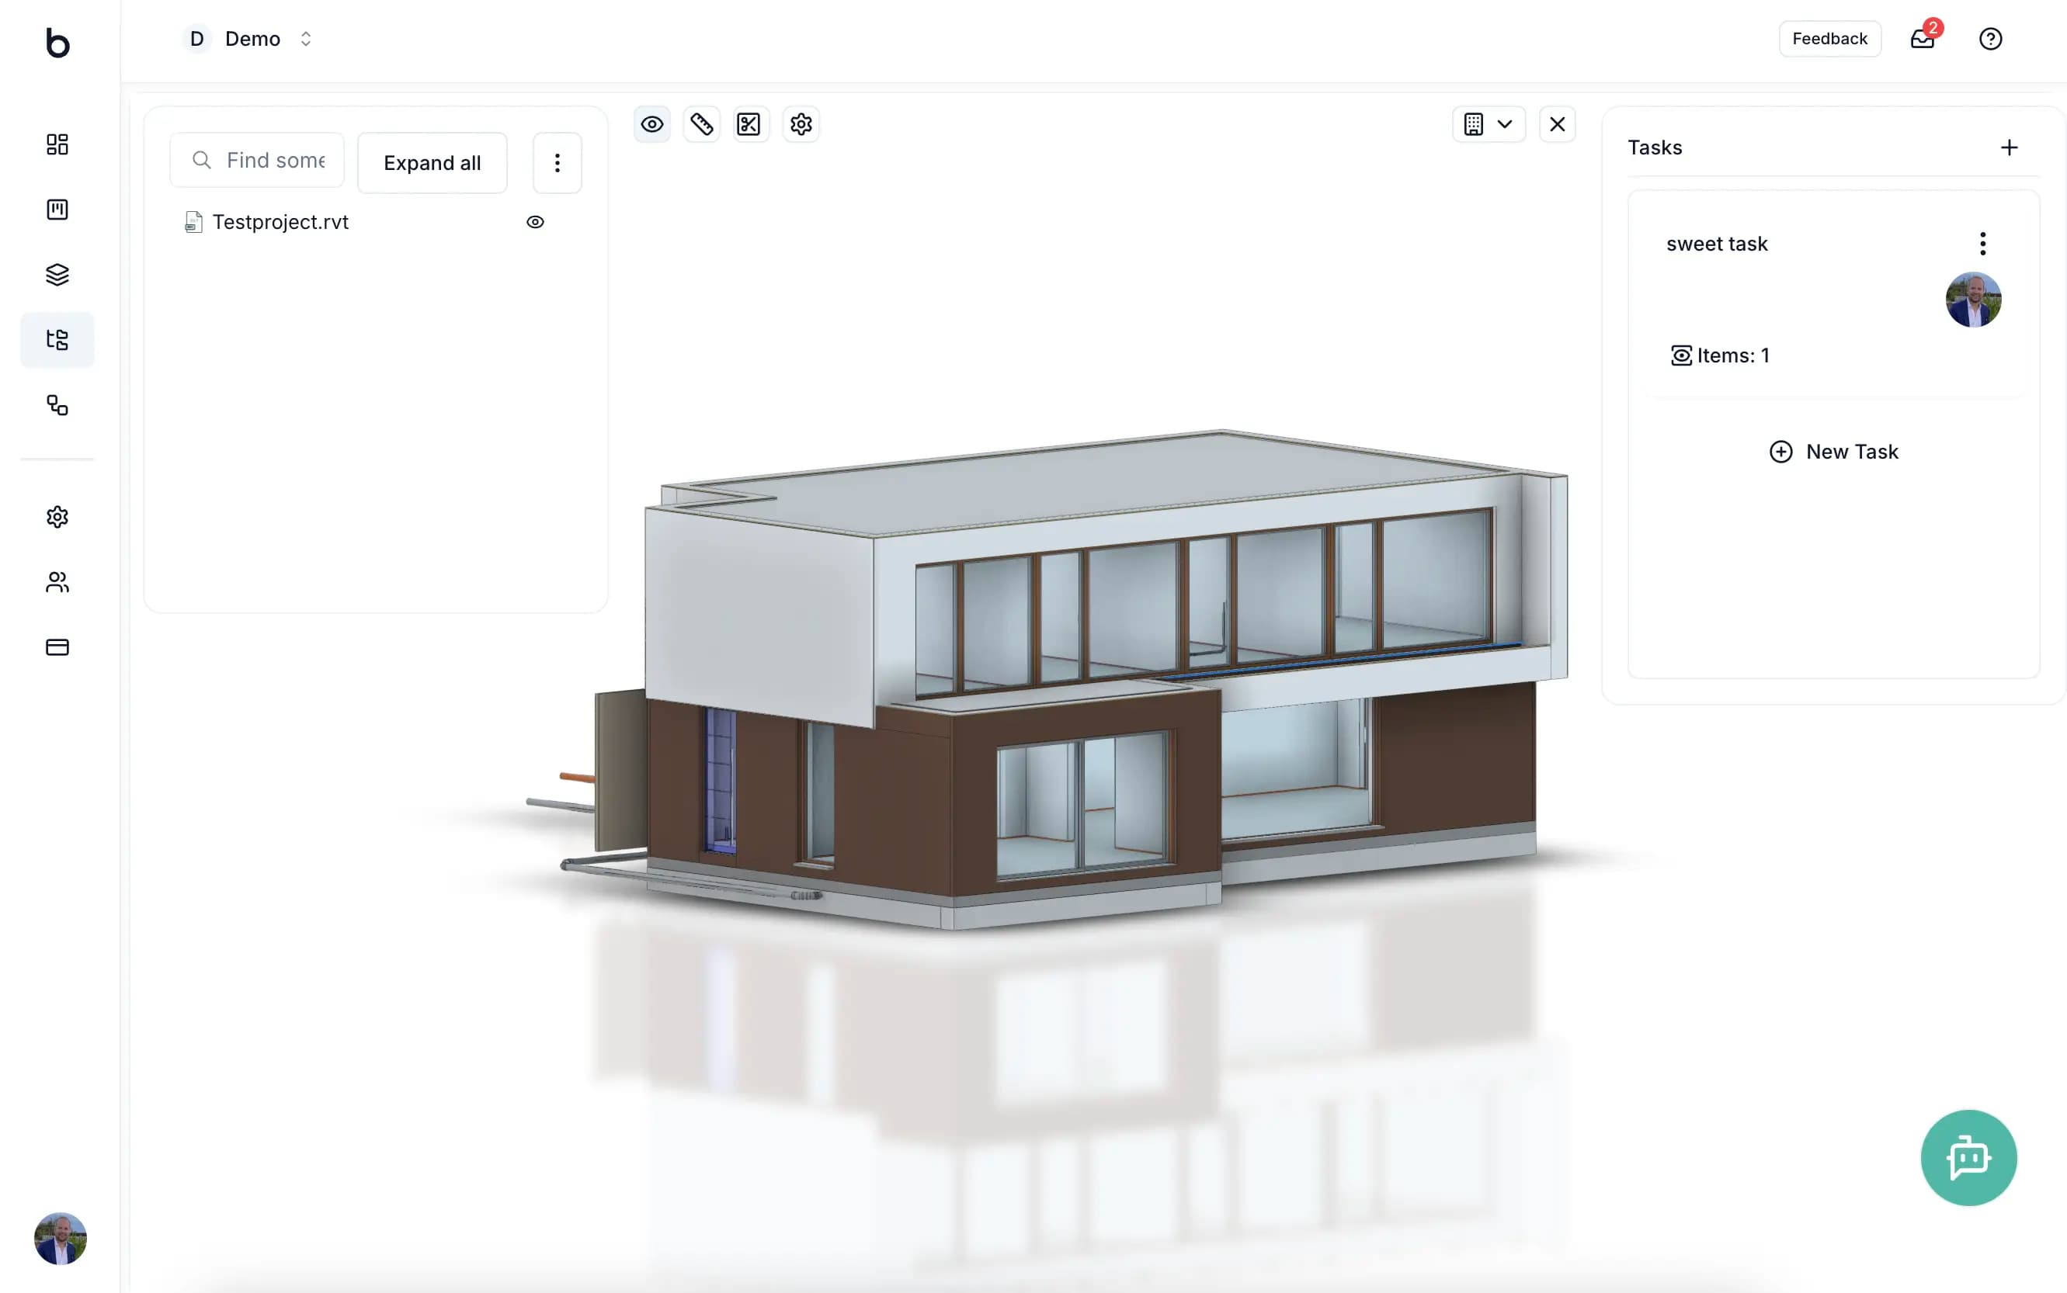Toggle the viewer eye visibility tool
The height and width of the screenshot is (1293, 2067).
(x=652, y=125)
